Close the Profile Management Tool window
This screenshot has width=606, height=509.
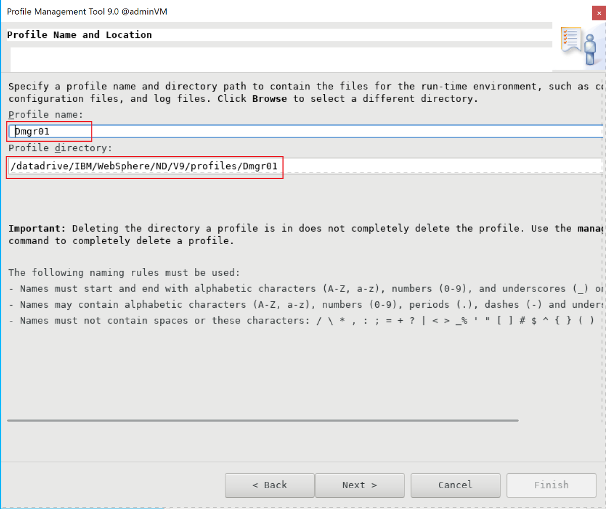tap(599, 13)
